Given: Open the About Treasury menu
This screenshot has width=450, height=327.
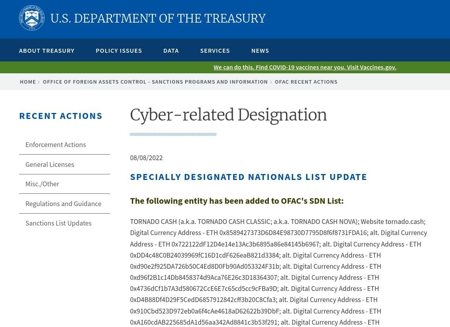Looking at the screenshot, I should pos(47,50).
